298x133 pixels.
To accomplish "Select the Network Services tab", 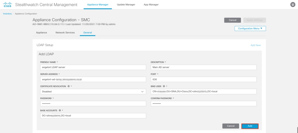I will point(65,33).
